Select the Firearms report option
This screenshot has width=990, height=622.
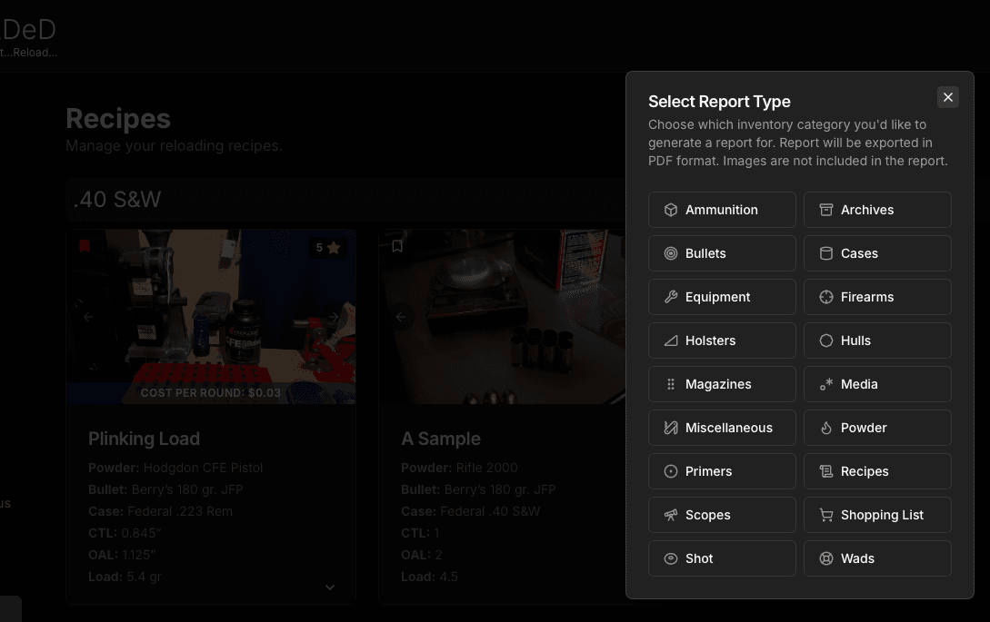pyautogui.click(x=877, y=297)
